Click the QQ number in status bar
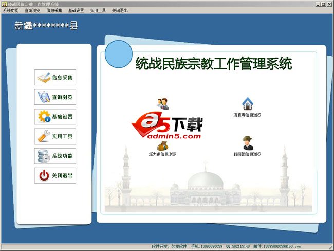The width and height of the screenshot is (334, 251). coord(238,246)
